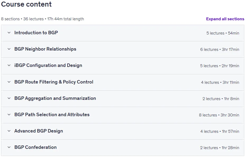Toggle iBGP Configuration and Design chevron

pyautogui.click(x=9, y=65)
